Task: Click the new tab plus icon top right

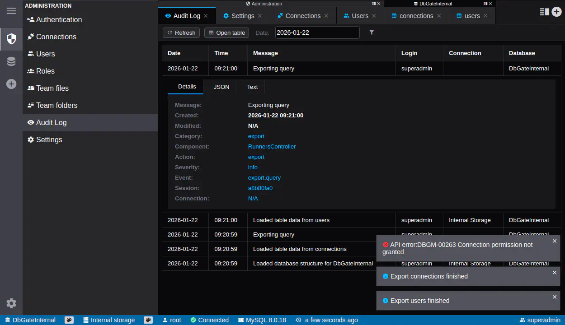Action: tap(556, 12)
